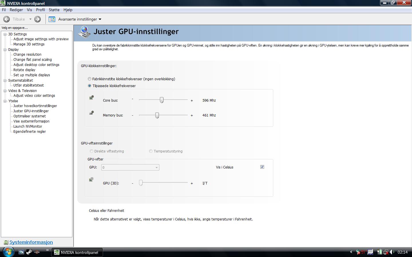Screen dimensions: 412x257
Task: Open Adjust video color settings
Action: (x=34, y=96)
